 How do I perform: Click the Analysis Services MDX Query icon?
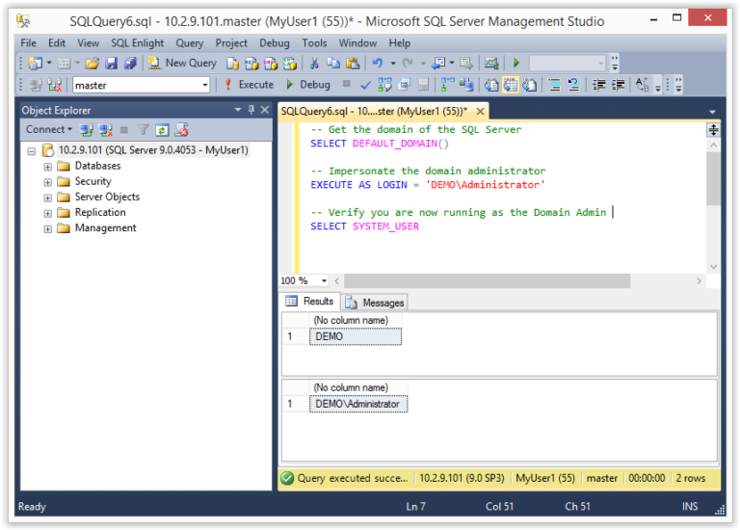[x=251, y=64]
